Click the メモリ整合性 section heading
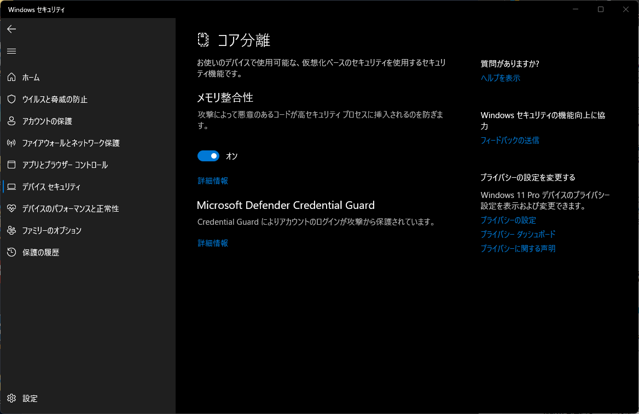Screen dimensions: 639x414 (x=225, y=97)
